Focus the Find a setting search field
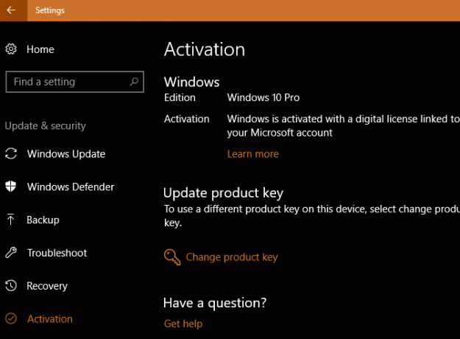460x339 pixels. point(75,82)
